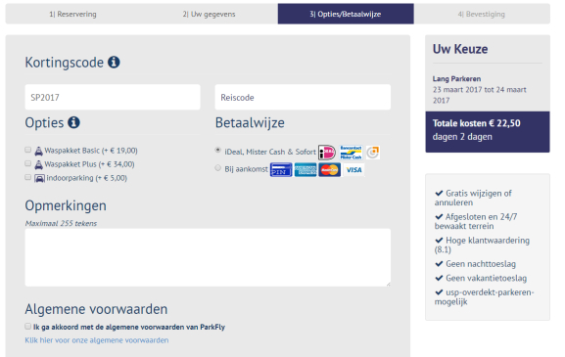Select iDeal, Mister Cash & Sofort payment
Viewport: 565px width, 357px height.
point(217,150)
